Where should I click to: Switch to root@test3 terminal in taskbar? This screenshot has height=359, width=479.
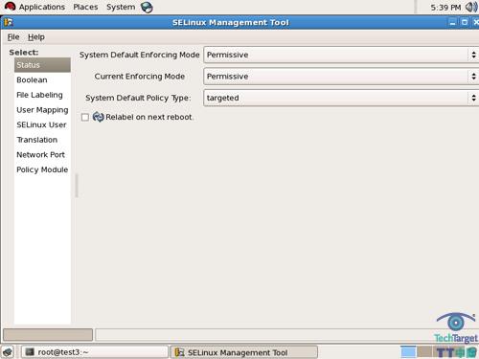(x=95, y=352)
